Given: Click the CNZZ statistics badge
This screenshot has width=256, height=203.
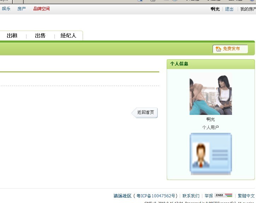Looking at the screenshot, I should 224,195.
